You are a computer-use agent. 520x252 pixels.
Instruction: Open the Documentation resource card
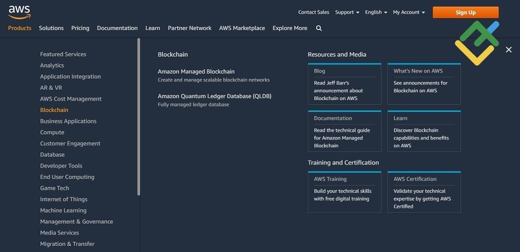pyautogui.click(x=345, y=131)
